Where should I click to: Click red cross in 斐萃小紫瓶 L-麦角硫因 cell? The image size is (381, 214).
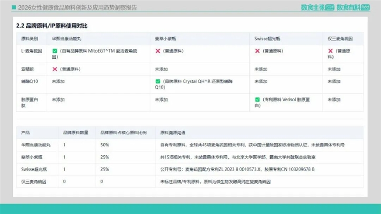(x=158, y=51)
